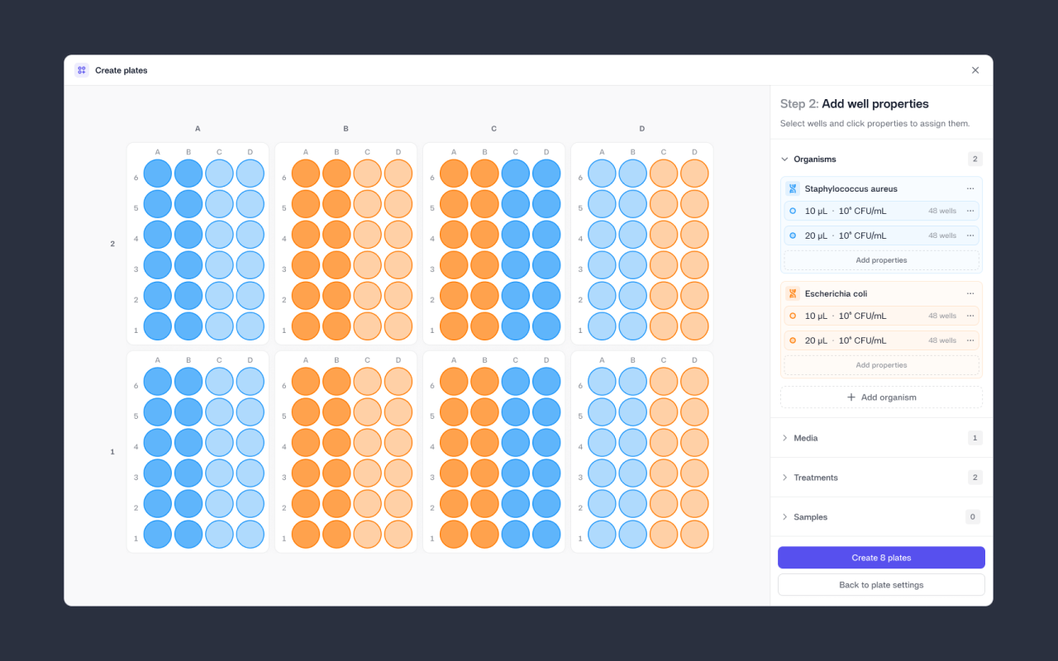The width and height of the screenshot is (1058, 661).
Task: Open the ellipsis menu for Escherichia coli
Action: (970, 293)
